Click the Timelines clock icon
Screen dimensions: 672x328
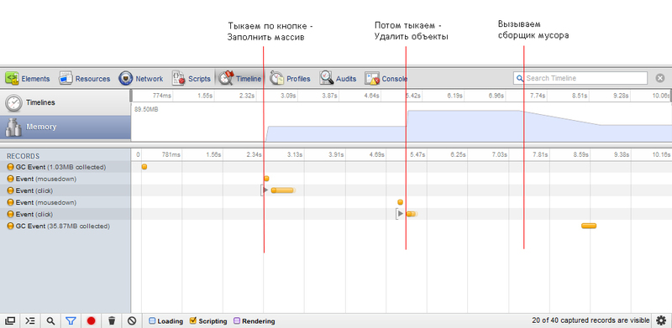click(13, 103)
